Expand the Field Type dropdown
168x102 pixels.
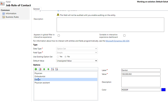(x=77, y=53)
